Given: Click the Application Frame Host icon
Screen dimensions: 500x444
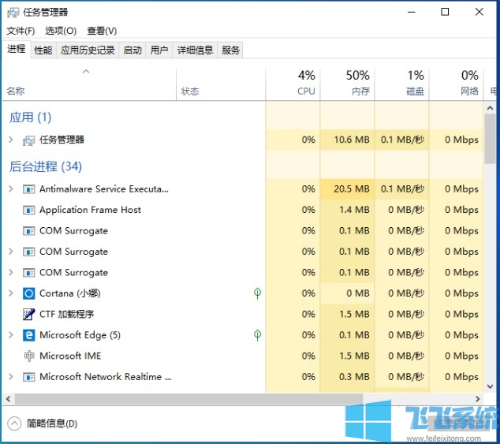Looking at the screenshot, I should (x=29, y=210).
